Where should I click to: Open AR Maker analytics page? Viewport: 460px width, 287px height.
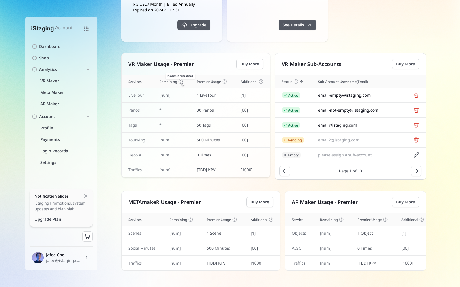(x=50, y=104)
